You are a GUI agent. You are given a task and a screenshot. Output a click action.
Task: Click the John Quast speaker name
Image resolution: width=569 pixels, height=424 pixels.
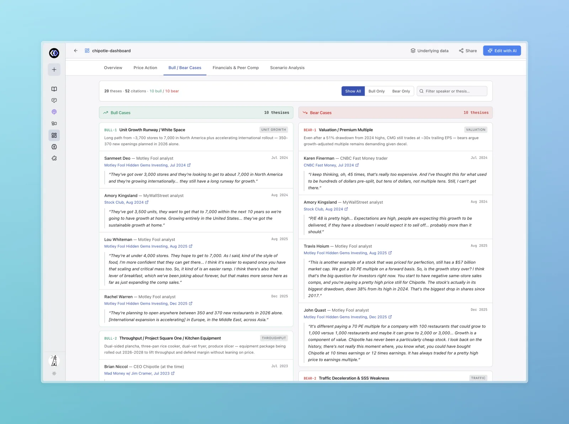tap(315, 310)
